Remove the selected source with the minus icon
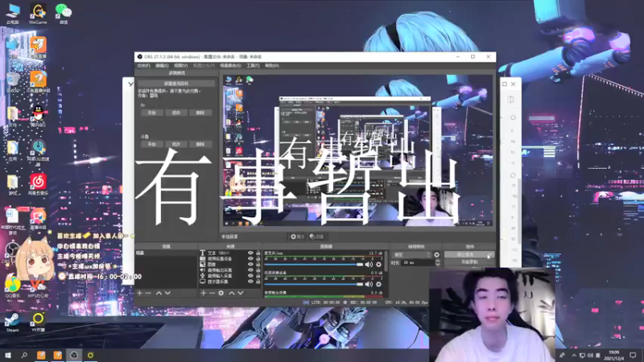Screen dimensions: 644x362 (x=212, y=293)
